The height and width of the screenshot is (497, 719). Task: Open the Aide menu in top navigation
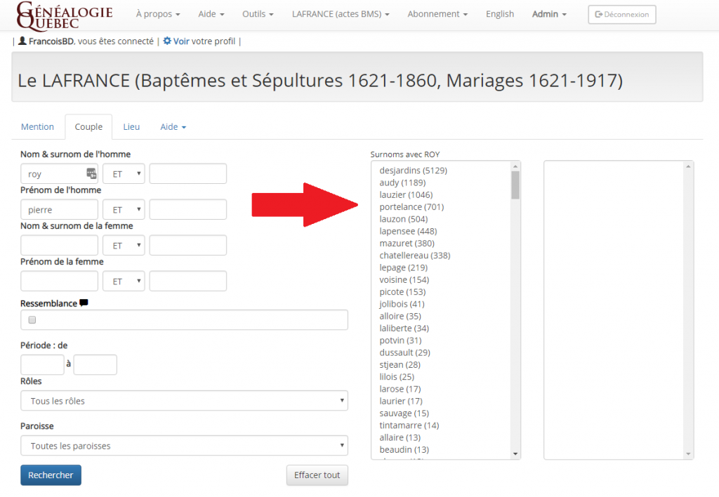[x=211, y=14]
